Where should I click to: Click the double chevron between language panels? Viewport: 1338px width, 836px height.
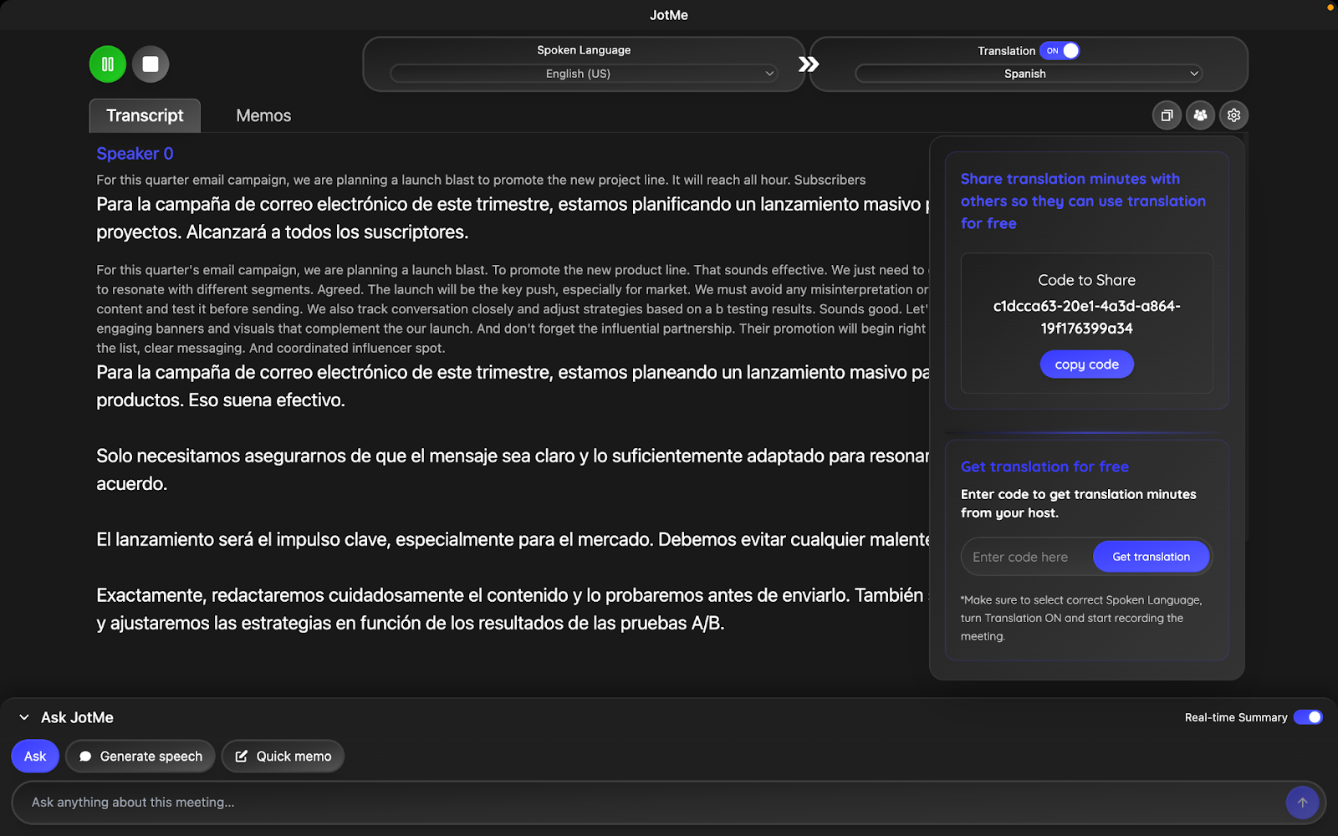[807, 63]
